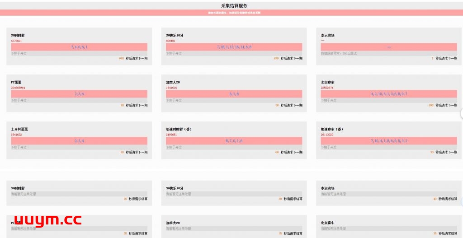Image resolution: width=463 pixels, height=238 pixels.
Task: Click SG时时彩 issue number 4279621
Action: point(16,41)
